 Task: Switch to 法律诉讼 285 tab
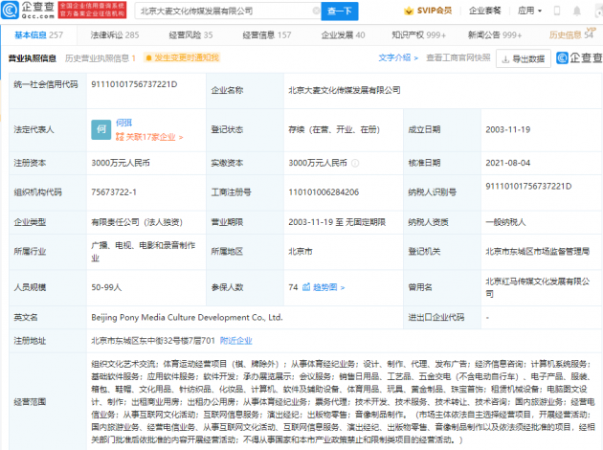point(115,35)
